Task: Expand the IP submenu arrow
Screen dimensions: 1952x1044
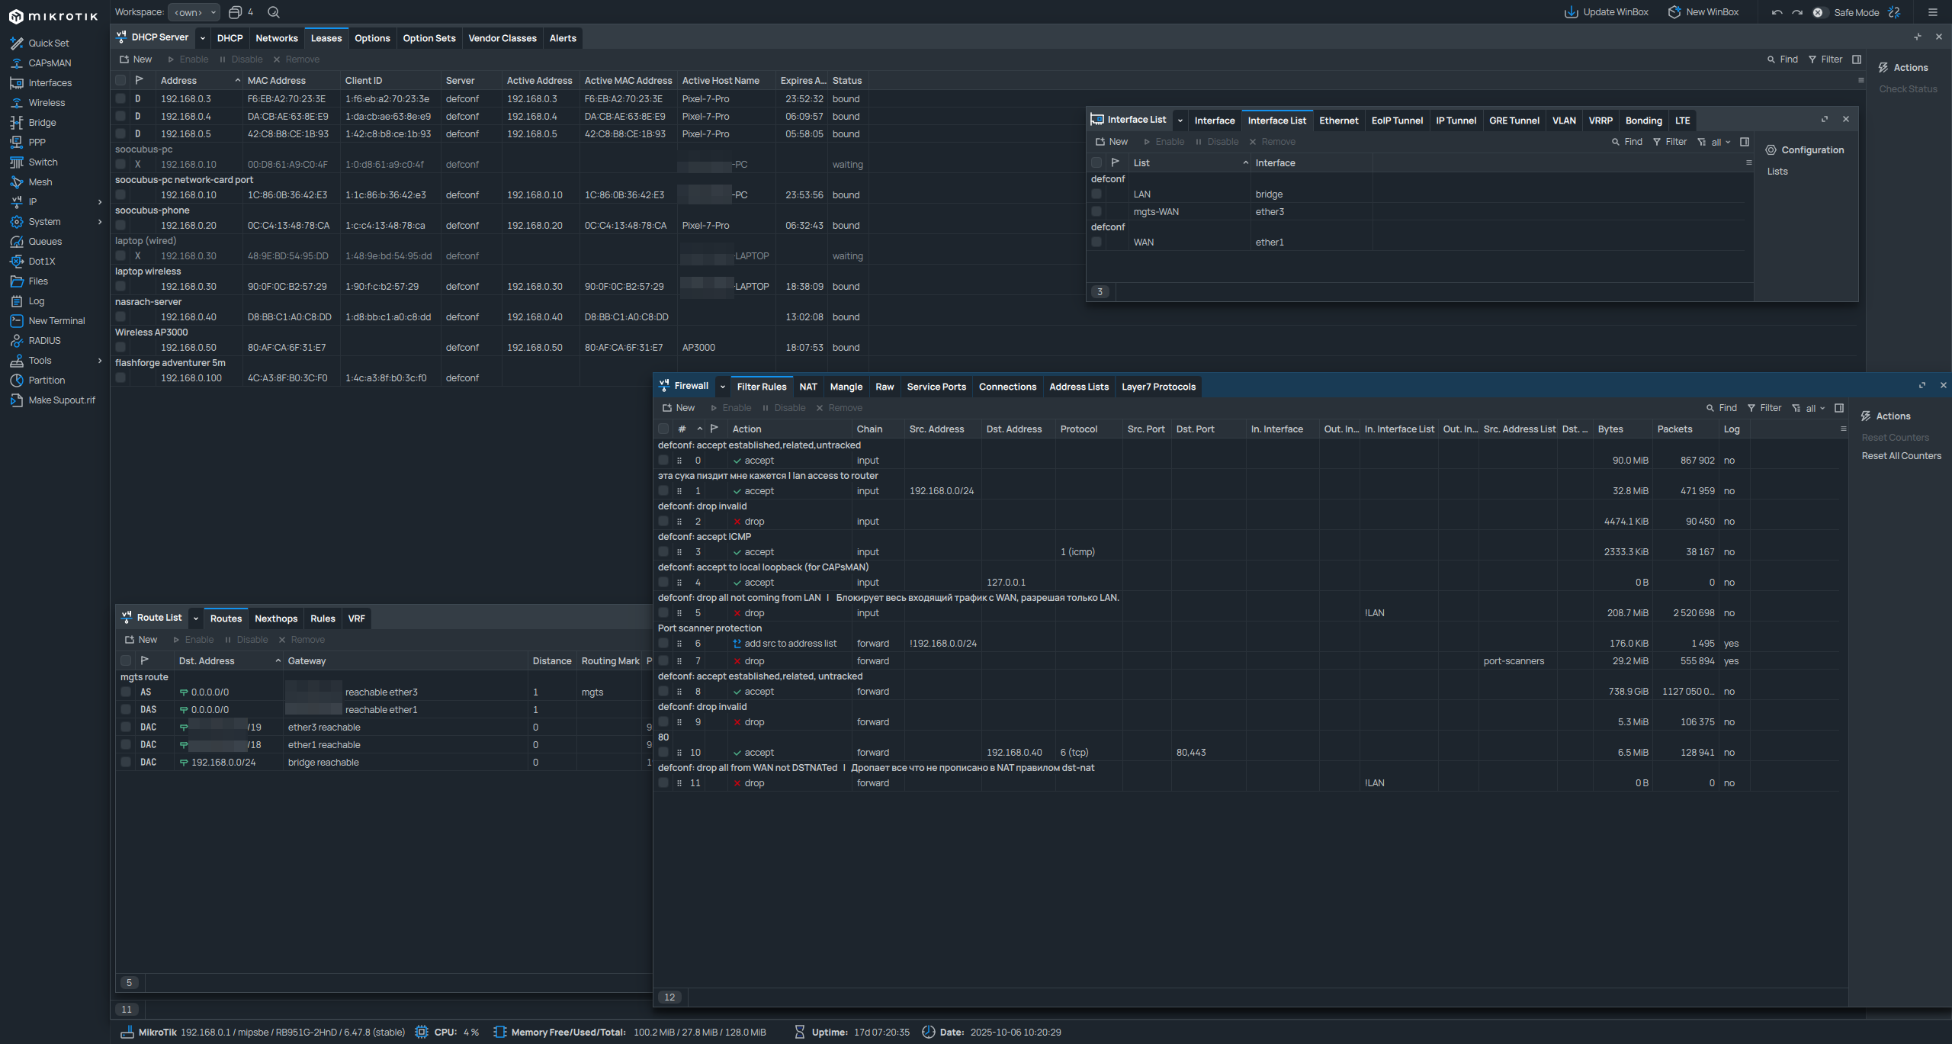Action: (x=100, y=202)
